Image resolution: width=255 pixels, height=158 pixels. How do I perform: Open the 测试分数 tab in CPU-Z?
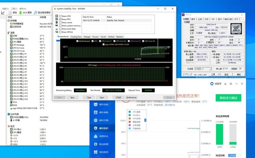pyautogui.click(x=228, y=19)
